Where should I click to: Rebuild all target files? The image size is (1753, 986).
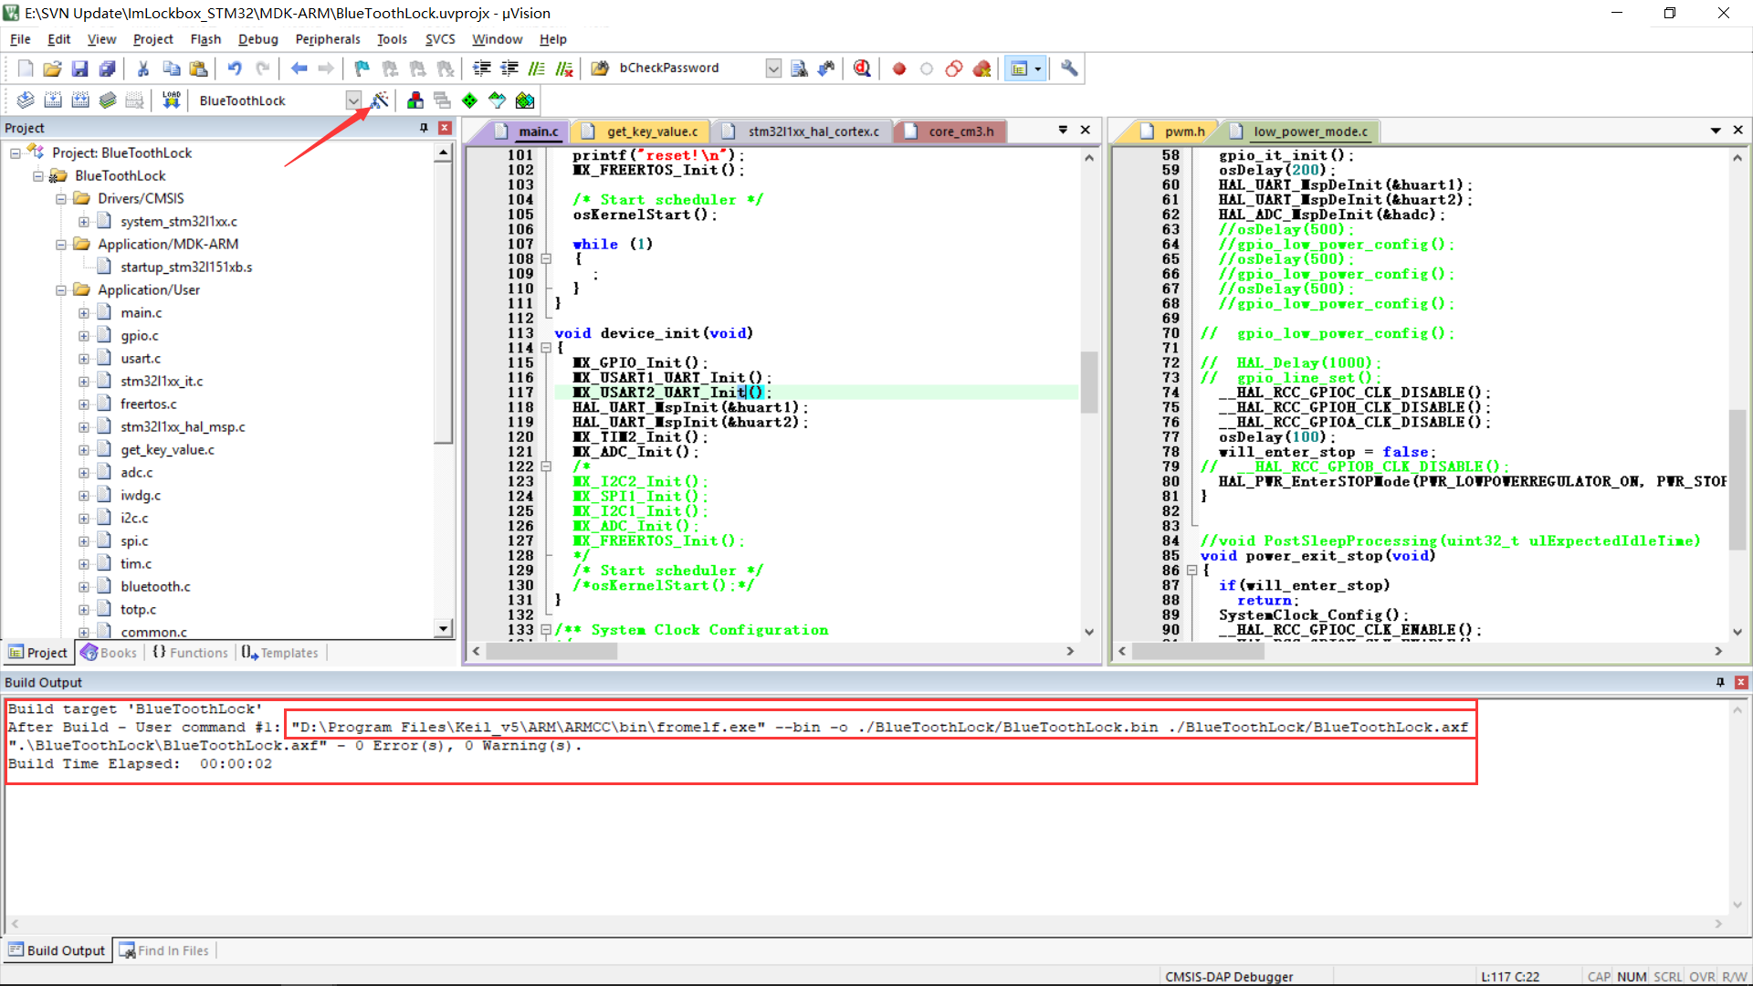(x=80, y=100)
